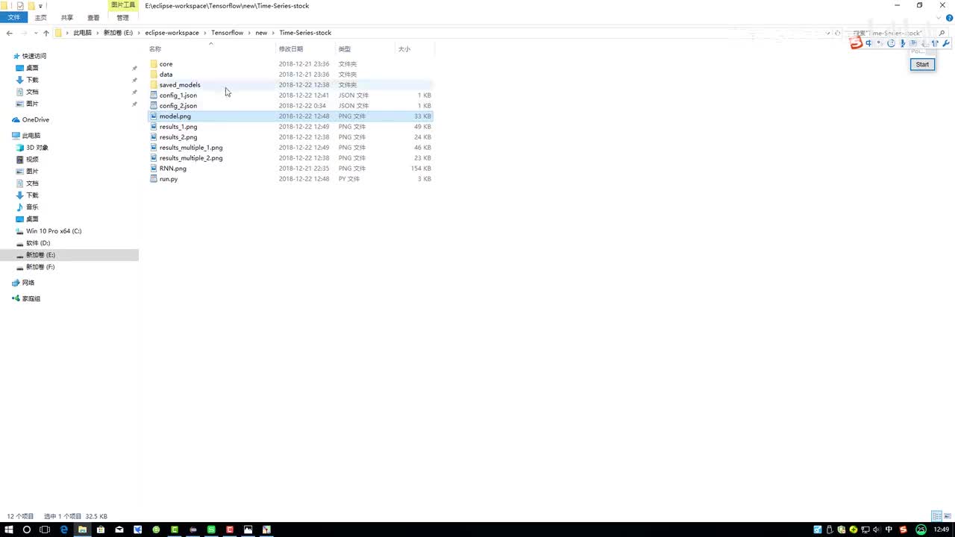Viewport: 955px width, 537px height.
Task: Open recent locations dropdown arrow
Action: tap(35, 33)
